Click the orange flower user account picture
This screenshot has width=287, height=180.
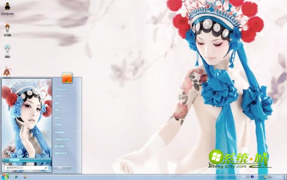coord(67,78)
